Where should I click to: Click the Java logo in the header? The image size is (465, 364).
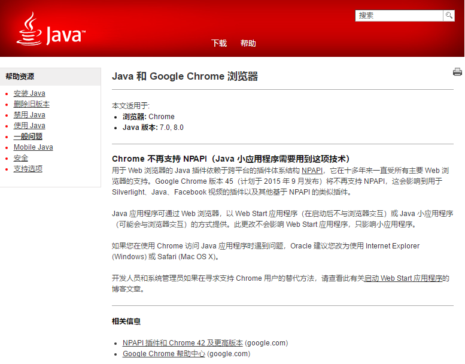[x=51, y=29]
